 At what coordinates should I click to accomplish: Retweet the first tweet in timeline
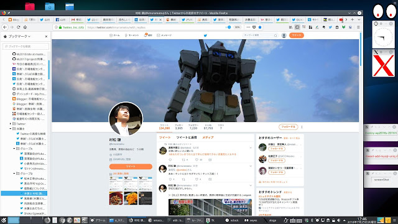(x=183, y=160)
